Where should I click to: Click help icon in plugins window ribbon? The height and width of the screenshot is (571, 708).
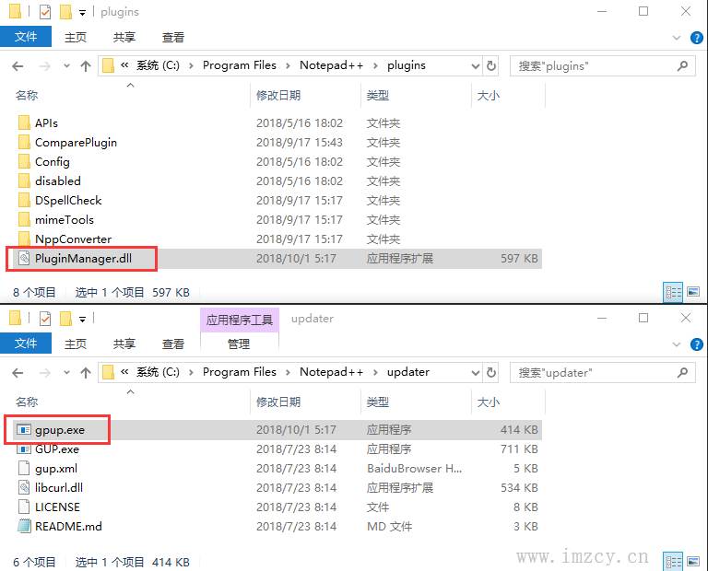694,38
